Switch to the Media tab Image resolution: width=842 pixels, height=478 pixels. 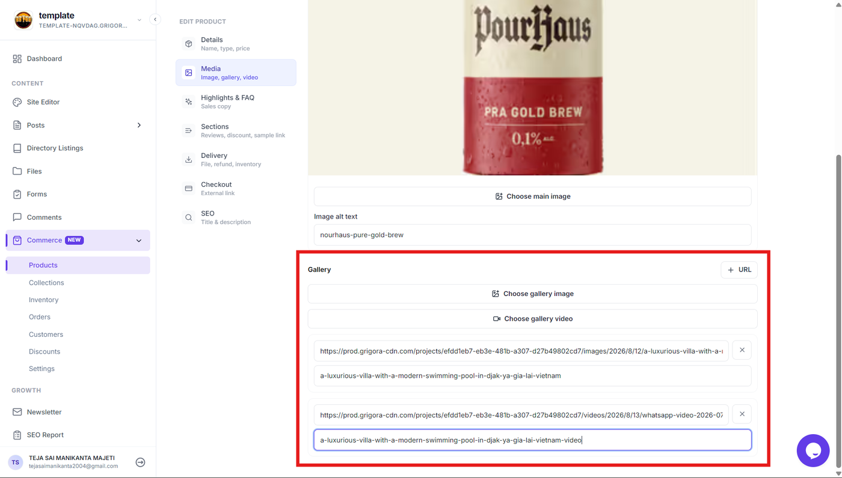tap(236, 73)
